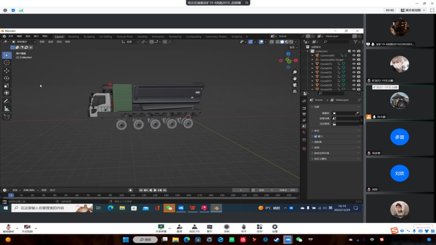Toggle Collection exclude checkbox in outliner
436x245 pixels.
coord(349,51)
